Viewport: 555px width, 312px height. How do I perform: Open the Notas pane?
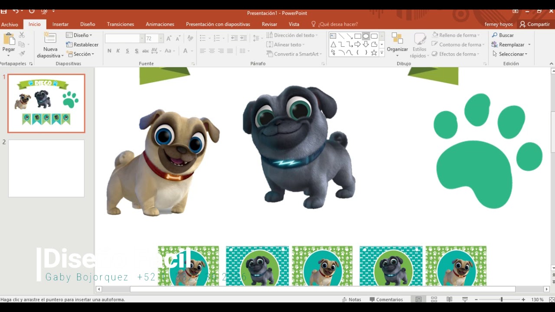coord(352,299)
